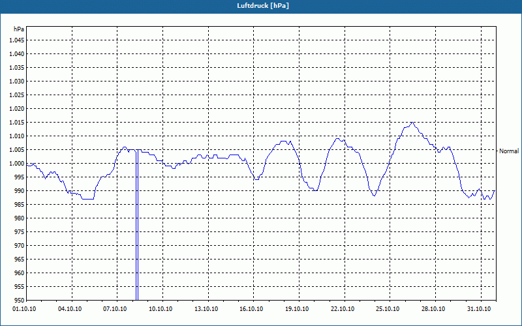Click the pressure curve peak near 26.10.10
This screenshot has width=522, height=326.
(412, 123)
